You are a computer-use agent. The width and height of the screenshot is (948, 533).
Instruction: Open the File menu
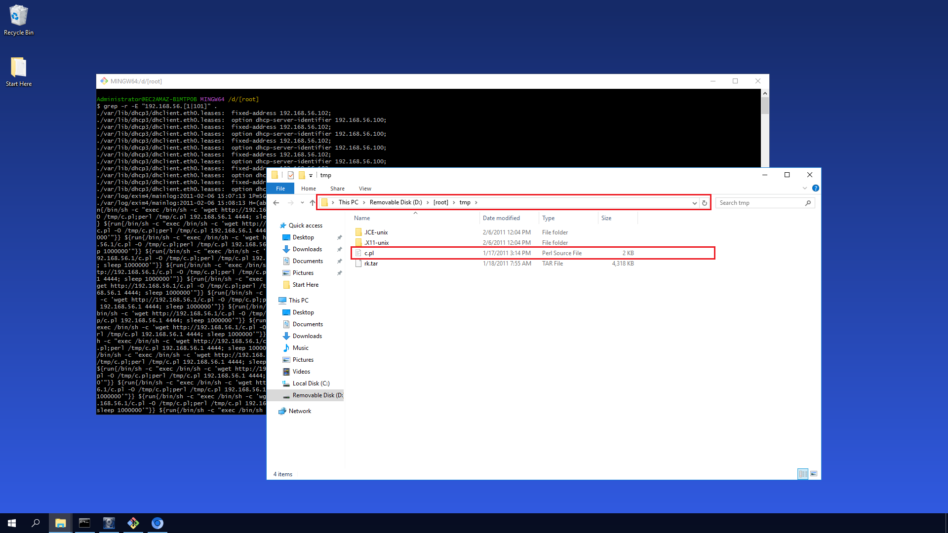tap(280, 189)
